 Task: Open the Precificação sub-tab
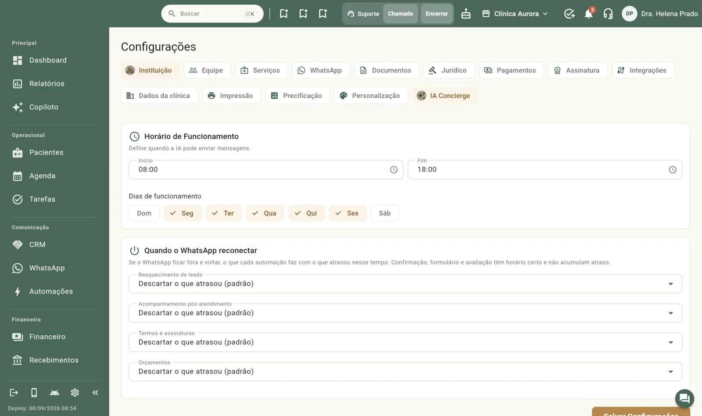[x=297, y=96]
